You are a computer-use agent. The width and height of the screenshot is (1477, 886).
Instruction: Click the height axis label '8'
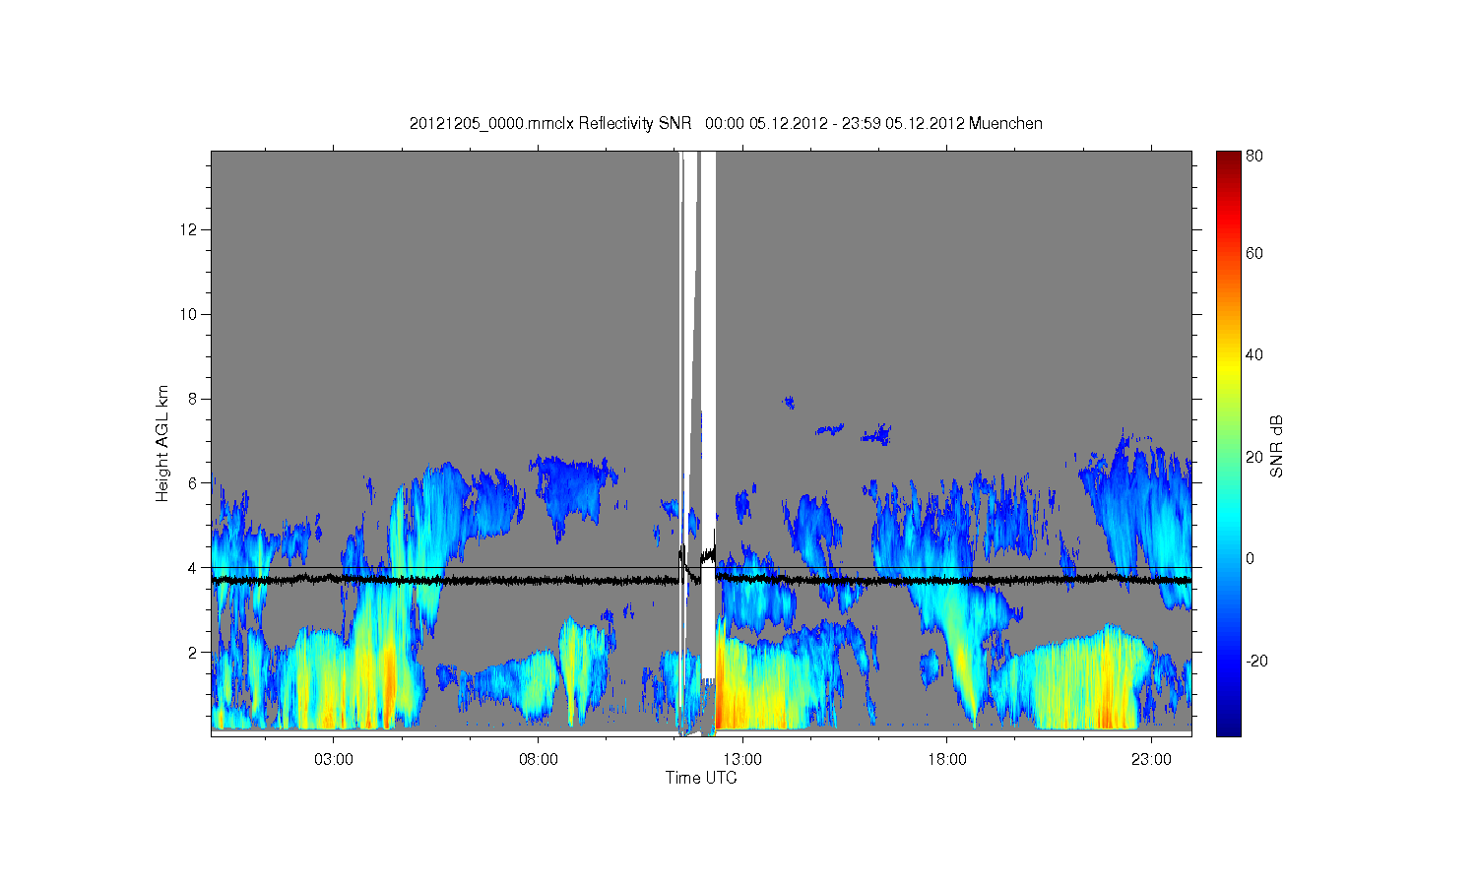coord(194,399)
